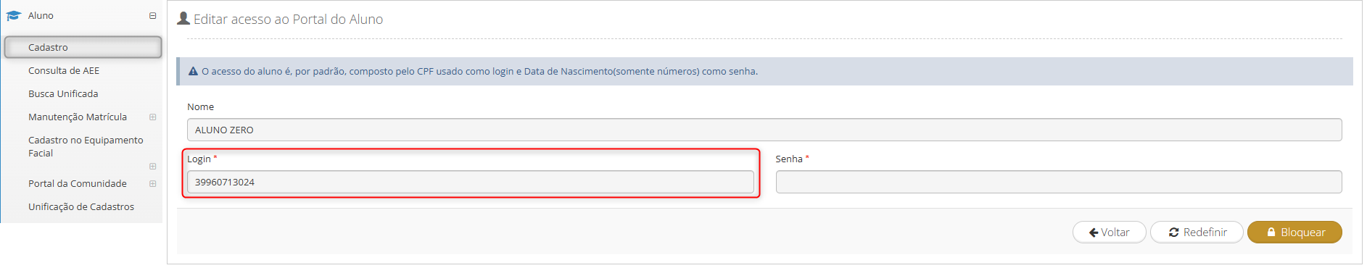The width and height of the screenshot is (1367, 268).
Task: Click the Voltar button
Action: click(x=1109, y=233)
